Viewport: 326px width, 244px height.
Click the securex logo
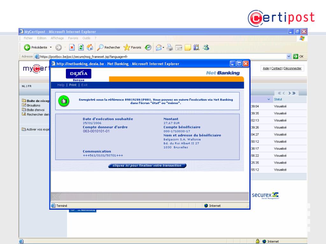265,195
